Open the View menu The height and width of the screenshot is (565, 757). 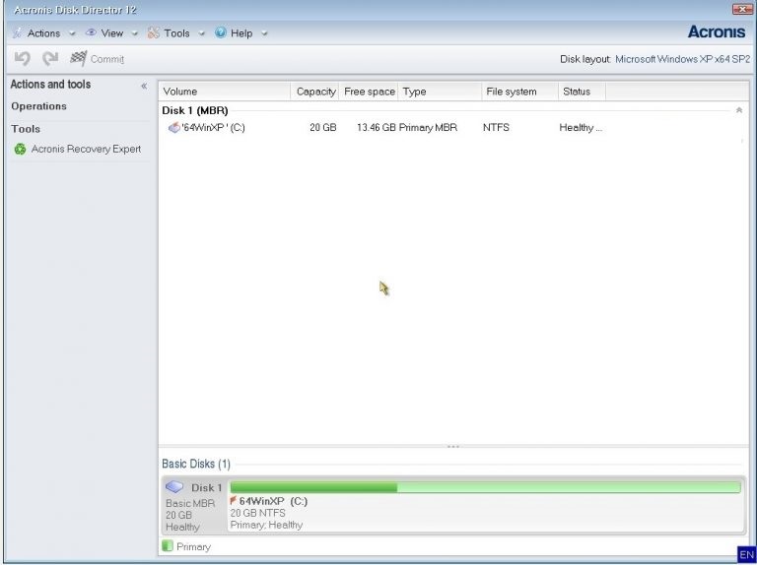112,33
